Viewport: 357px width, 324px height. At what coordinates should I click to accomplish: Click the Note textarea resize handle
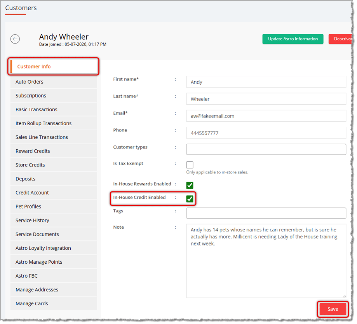[x=344, y=296]
